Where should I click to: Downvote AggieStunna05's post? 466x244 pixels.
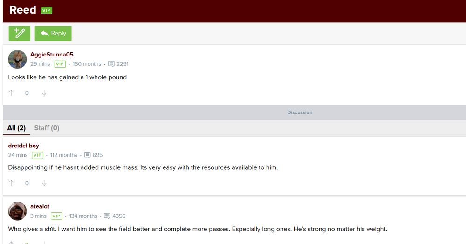44,93
